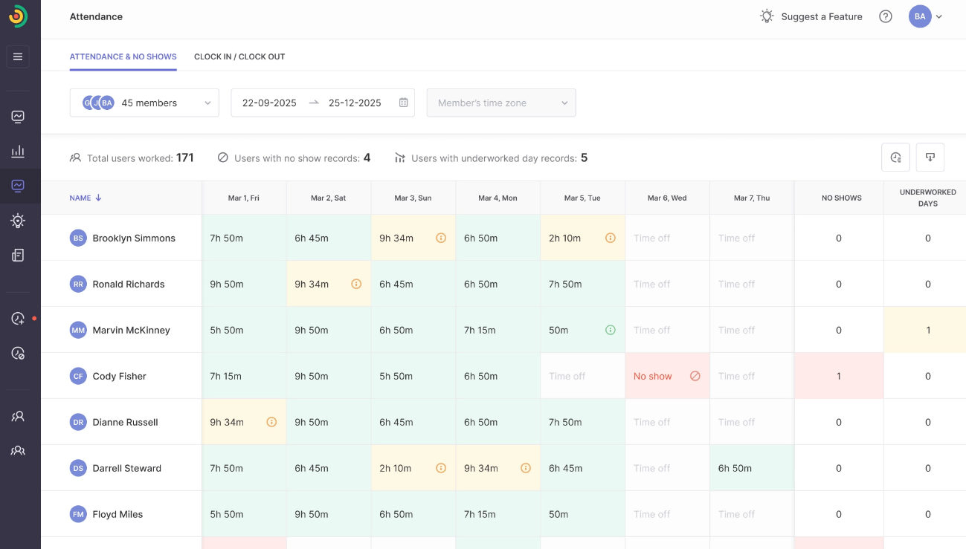
Task: Click info icon in Brooklyn Simmons 9h 34m cell
Action: tap(441, 238)
